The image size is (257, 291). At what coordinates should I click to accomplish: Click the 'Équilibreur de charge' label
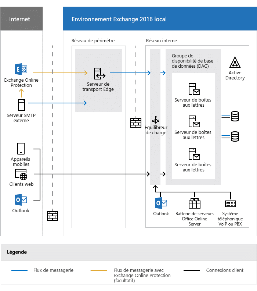click(156, 130)
